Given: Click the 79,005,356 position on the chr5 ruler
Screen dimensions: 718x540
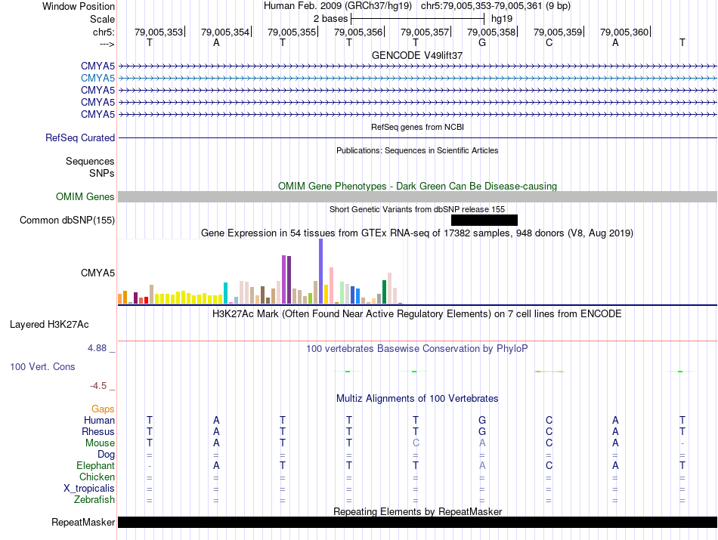Looking at the screenshot, I should pos(357,32).
